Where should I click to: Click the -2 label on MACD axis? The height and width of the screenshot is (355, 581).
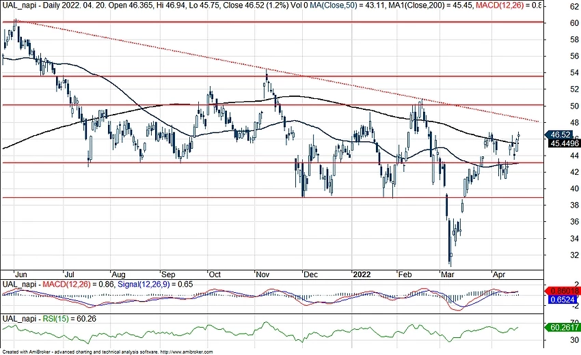[576, 306]
